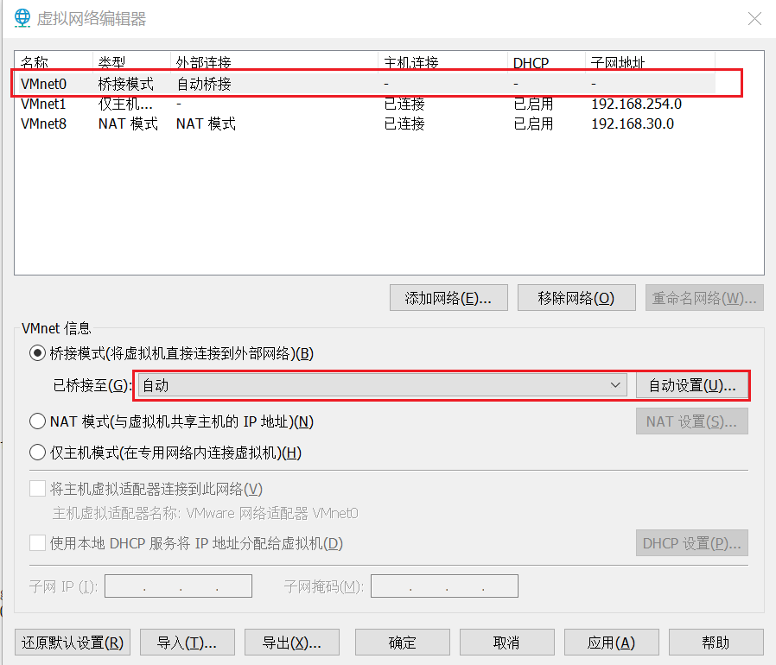The height and width of the screenshot is (665, 776).
Task: Click the DHCP column header
Action: (546, 62)
